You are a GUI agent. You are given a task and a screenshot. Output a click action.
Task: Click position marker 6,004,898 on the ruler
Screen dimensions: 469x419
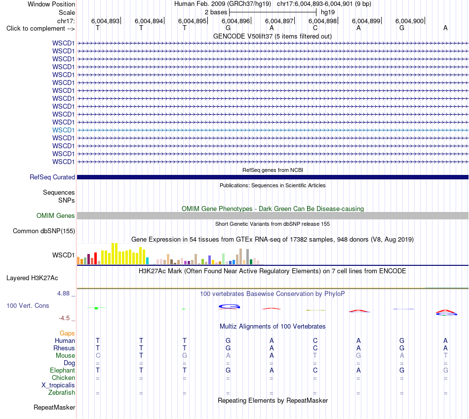point(322,21)
